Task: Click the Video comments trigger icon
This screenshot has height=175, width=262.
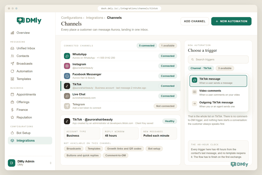Action: coord(194,92)
